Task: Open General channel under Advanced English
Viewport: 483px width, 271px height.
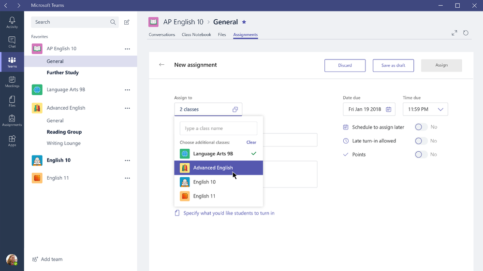Action: point(55,121)
